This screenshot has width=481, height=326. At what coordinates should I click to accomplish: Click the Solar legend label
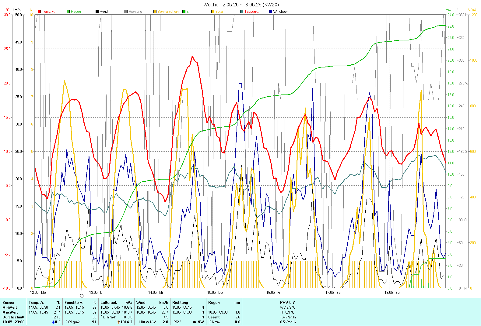(219, 12)
